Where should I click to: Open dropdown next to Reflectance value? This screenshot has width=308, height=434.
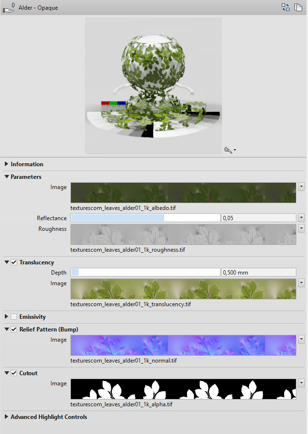coord(301,218)
